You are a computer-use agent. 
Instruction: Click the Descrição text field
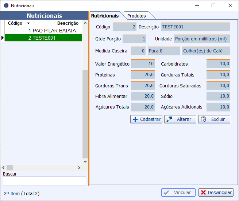(195, 27)
